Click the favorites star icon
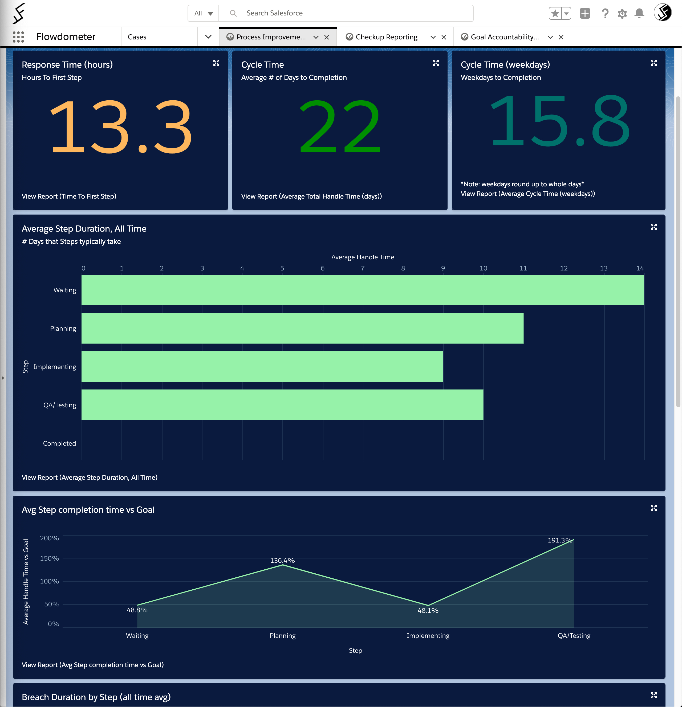This screenshot has width=682, height=707. tap(555, 14)
